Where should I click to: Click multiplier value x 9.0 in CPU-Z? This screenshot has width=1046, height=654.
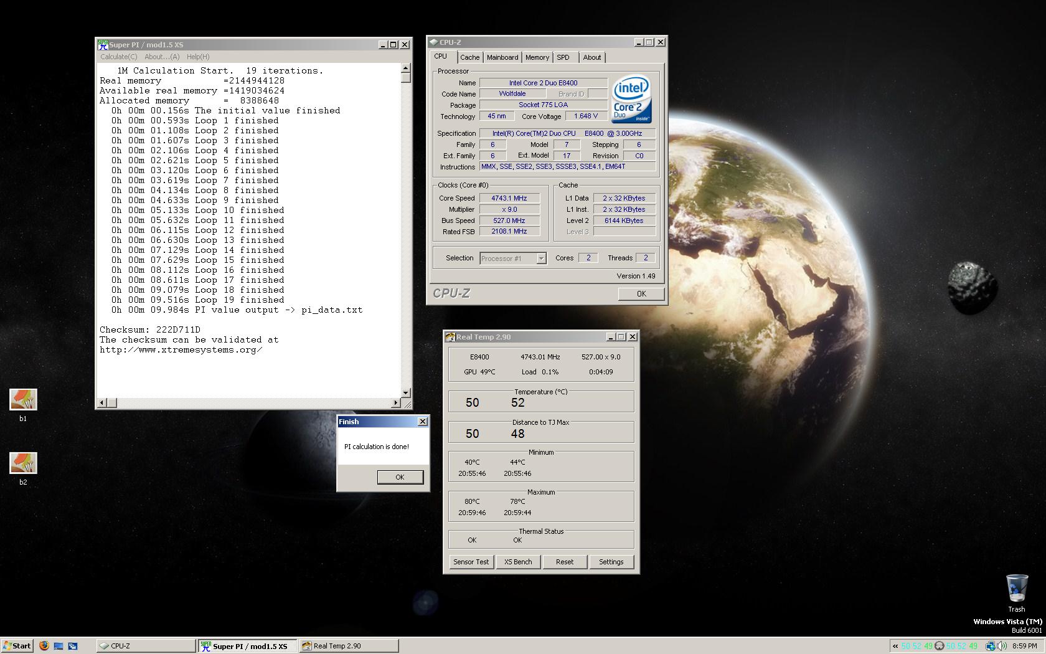pyautogui.click(x=509, y=209)
